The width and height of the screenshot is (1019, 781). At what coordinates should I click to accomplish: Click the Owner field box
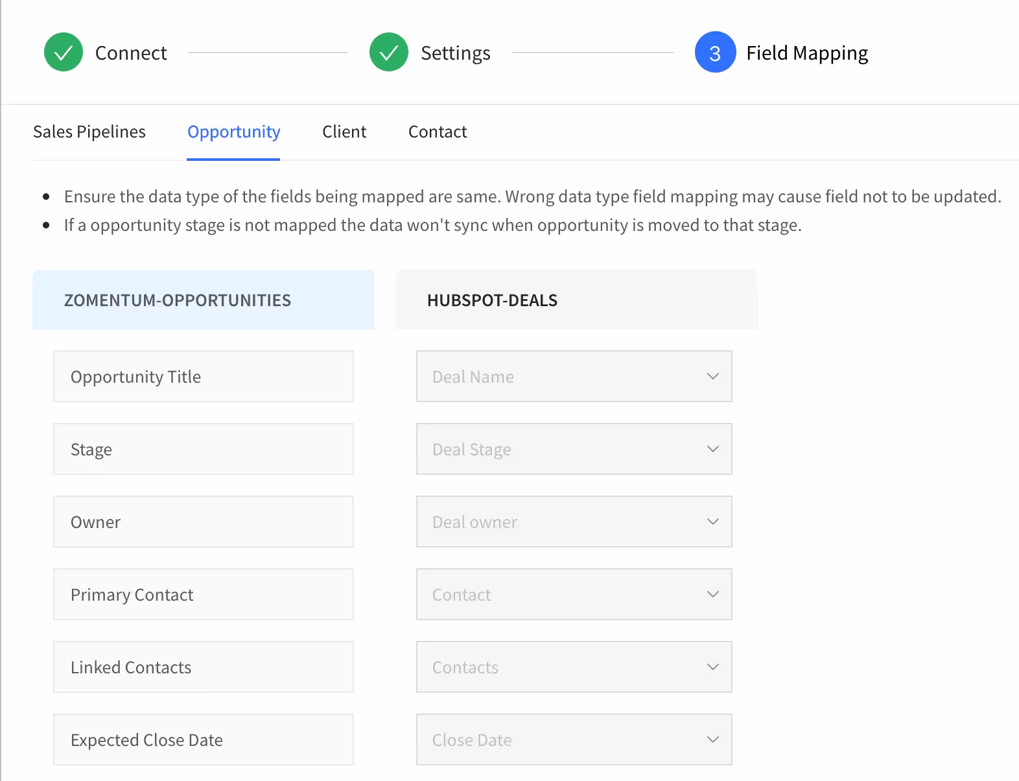pos(204,522)
